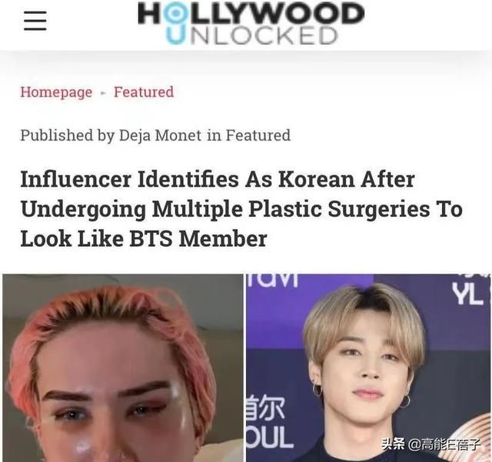Open the Featured breadcrumb link
492x462 pixels.
coord(144,91)
